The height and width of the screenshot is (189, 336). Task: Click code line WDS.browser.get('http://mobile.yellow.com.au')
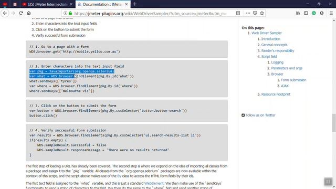75,51
